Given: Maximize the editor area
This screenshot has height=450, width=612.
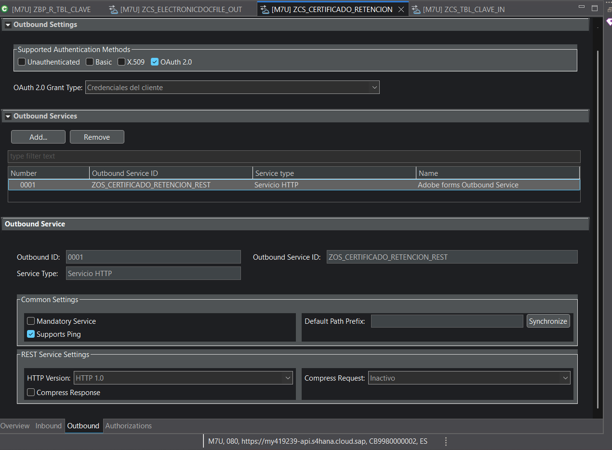Looking at the screenshot, I should (594, 8).
